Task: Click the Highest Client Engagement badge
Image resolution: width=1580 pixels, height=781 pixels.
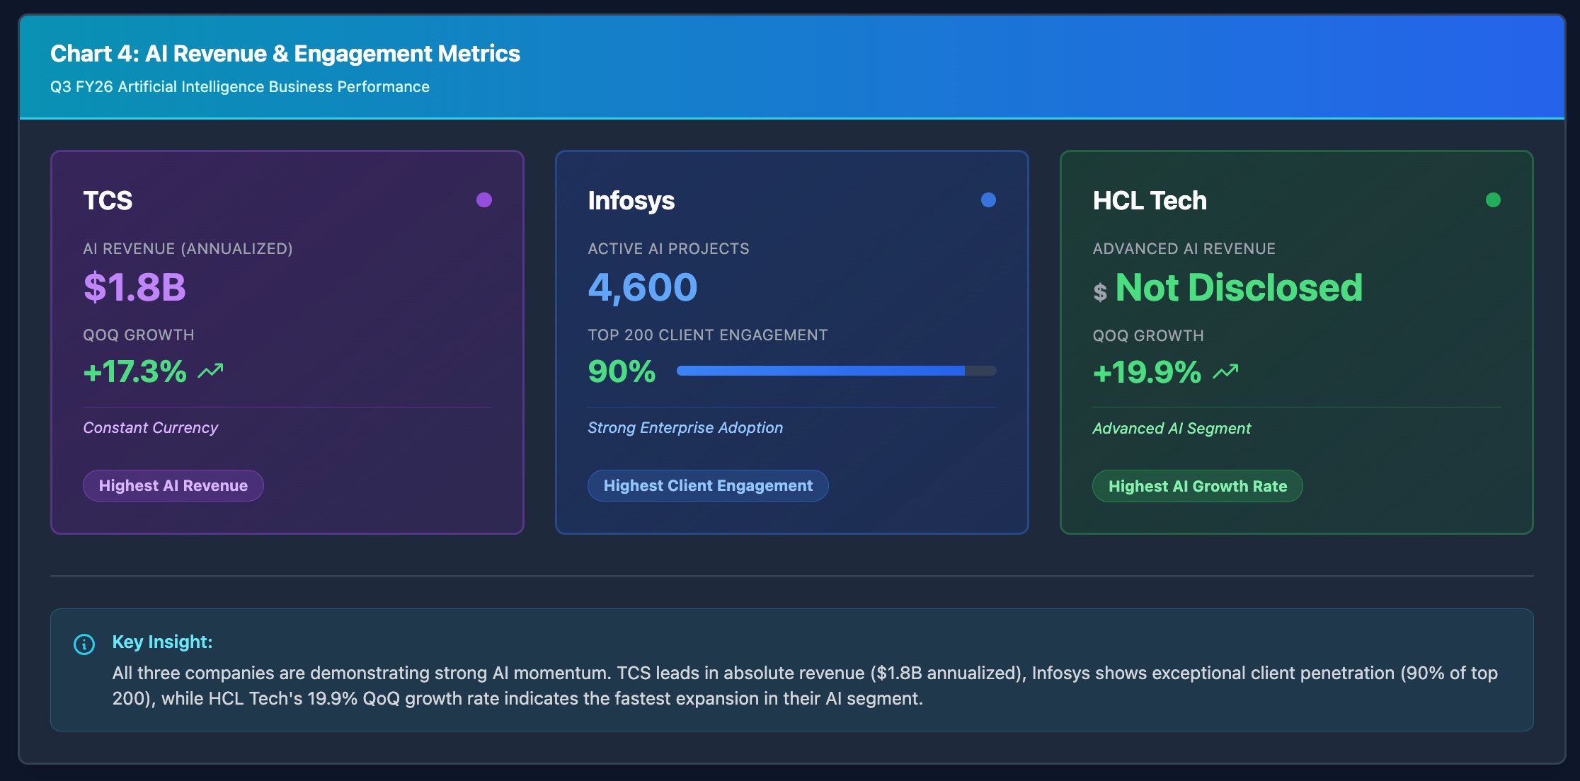Action: tap(708, 486)
